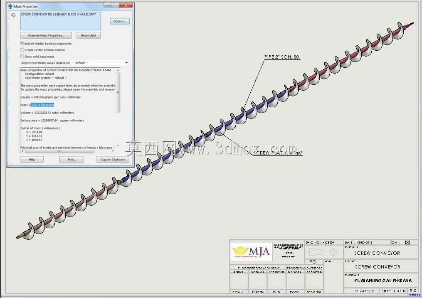Click the Qty checkbox symbol in title block
The image size is (422, 298).
tap(407, 242)
